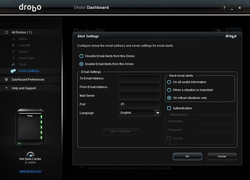Click the Tools wrench icon in sidebar
Screen dimensions: 250x180
pyautogui.click(x=13, y=64)
